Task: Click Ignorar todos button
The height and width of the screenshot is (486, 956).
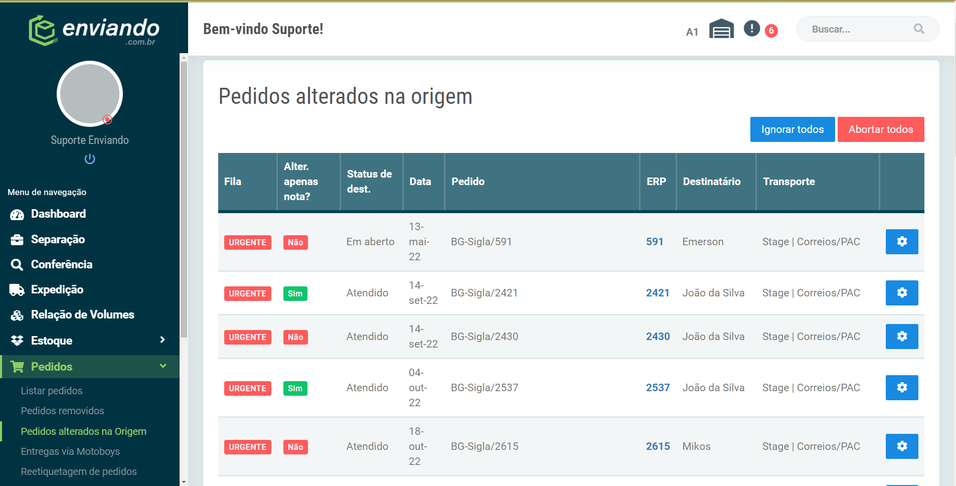Action: 792,129
